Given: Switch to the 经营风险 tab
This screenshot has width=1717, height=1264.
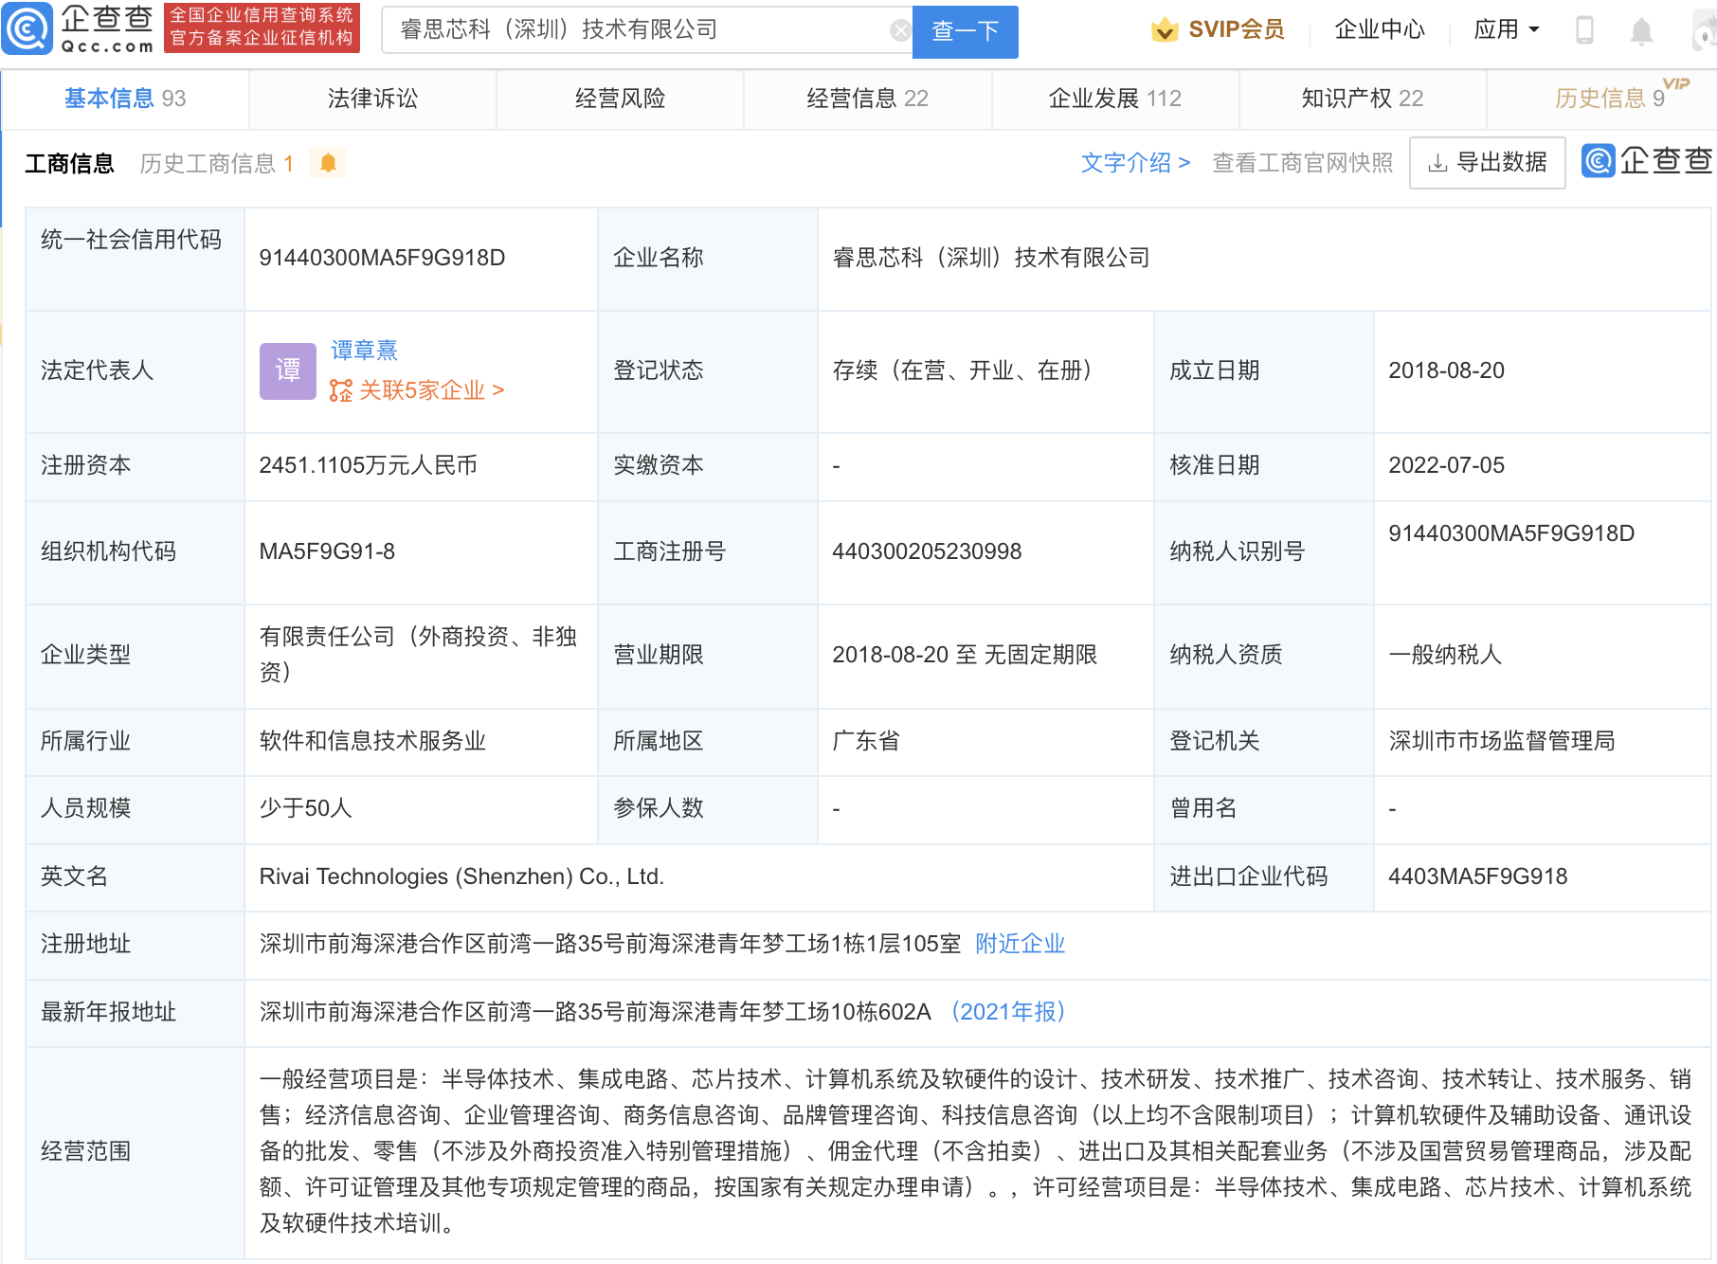Looking at the screenshot, I should (x=620, y=99).
